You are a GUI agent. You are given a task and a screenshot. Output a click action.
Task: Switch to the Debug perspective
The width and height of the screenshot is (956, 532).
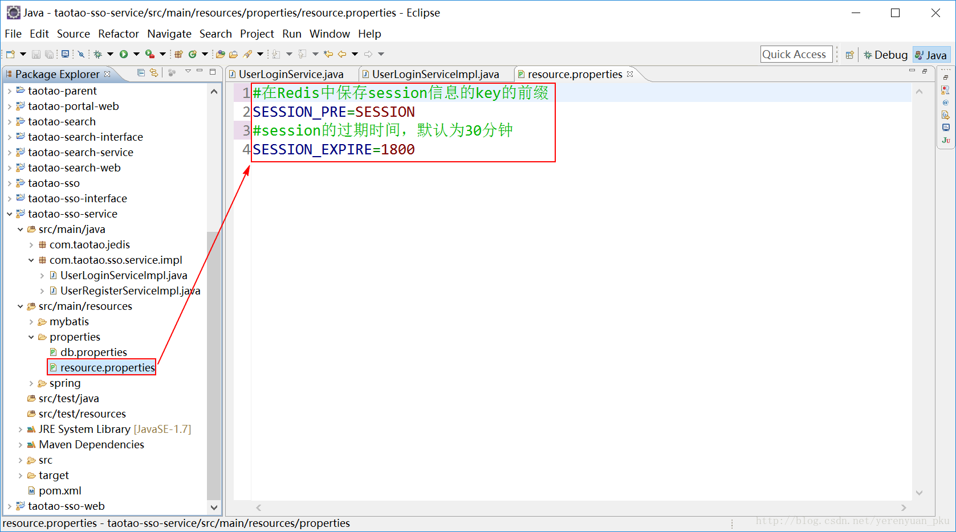tap(885, 55)
